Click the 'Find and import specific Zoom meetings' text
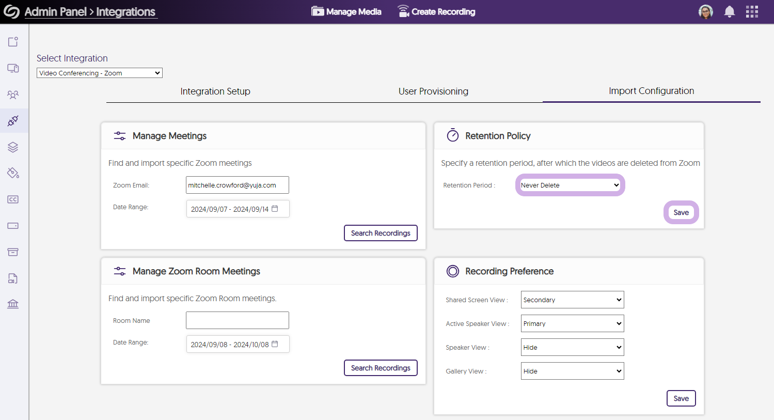 click(180, 163)
